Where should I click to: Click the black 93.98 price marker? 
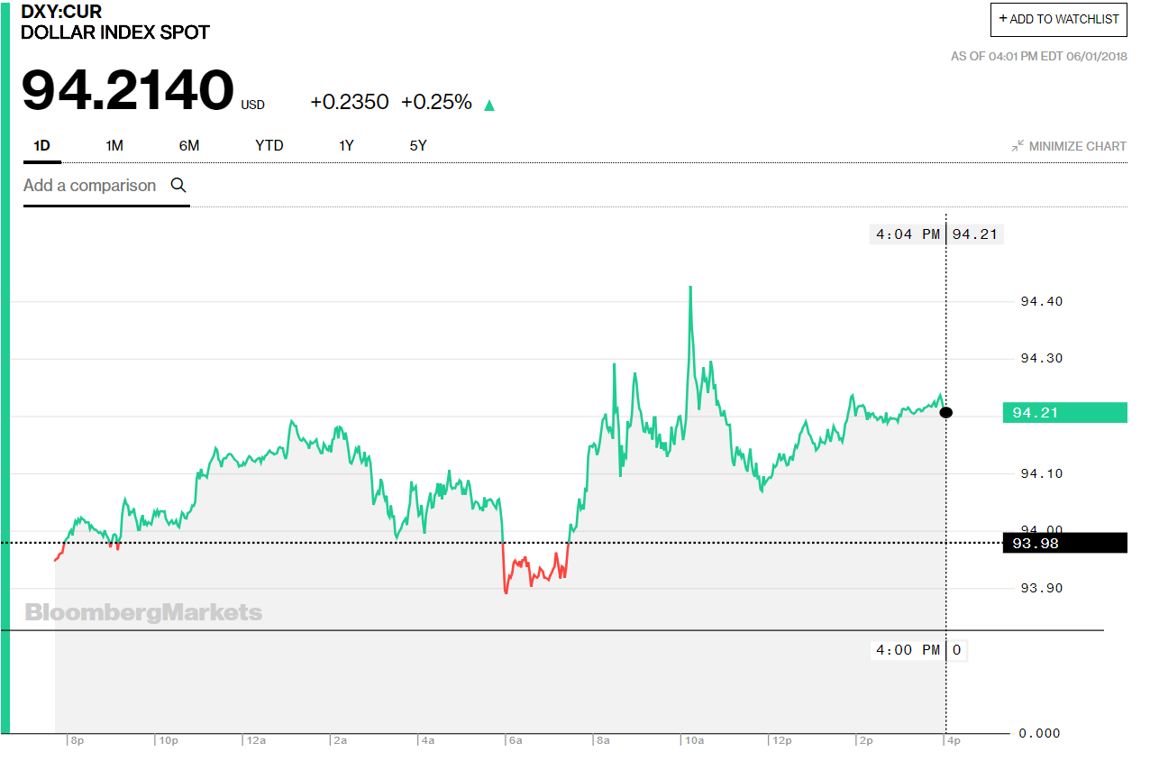(x=1064, y=543)
